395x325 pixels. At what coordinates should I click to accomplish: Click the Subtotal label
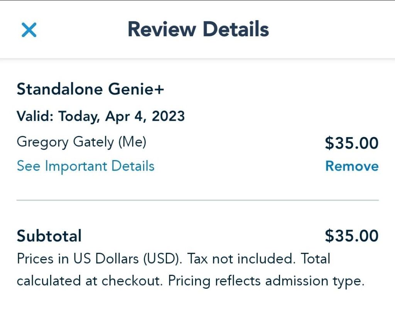click(49, 235)
